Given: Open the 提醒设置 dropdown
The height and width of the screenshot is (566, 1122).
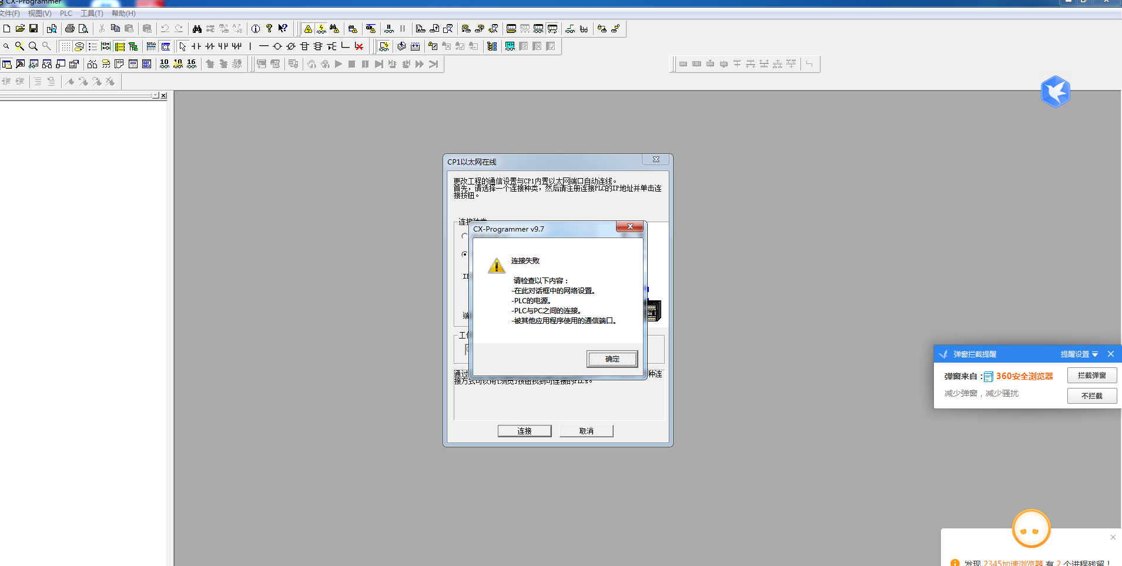Looking at the screenshot, I should click(1079, 354).
